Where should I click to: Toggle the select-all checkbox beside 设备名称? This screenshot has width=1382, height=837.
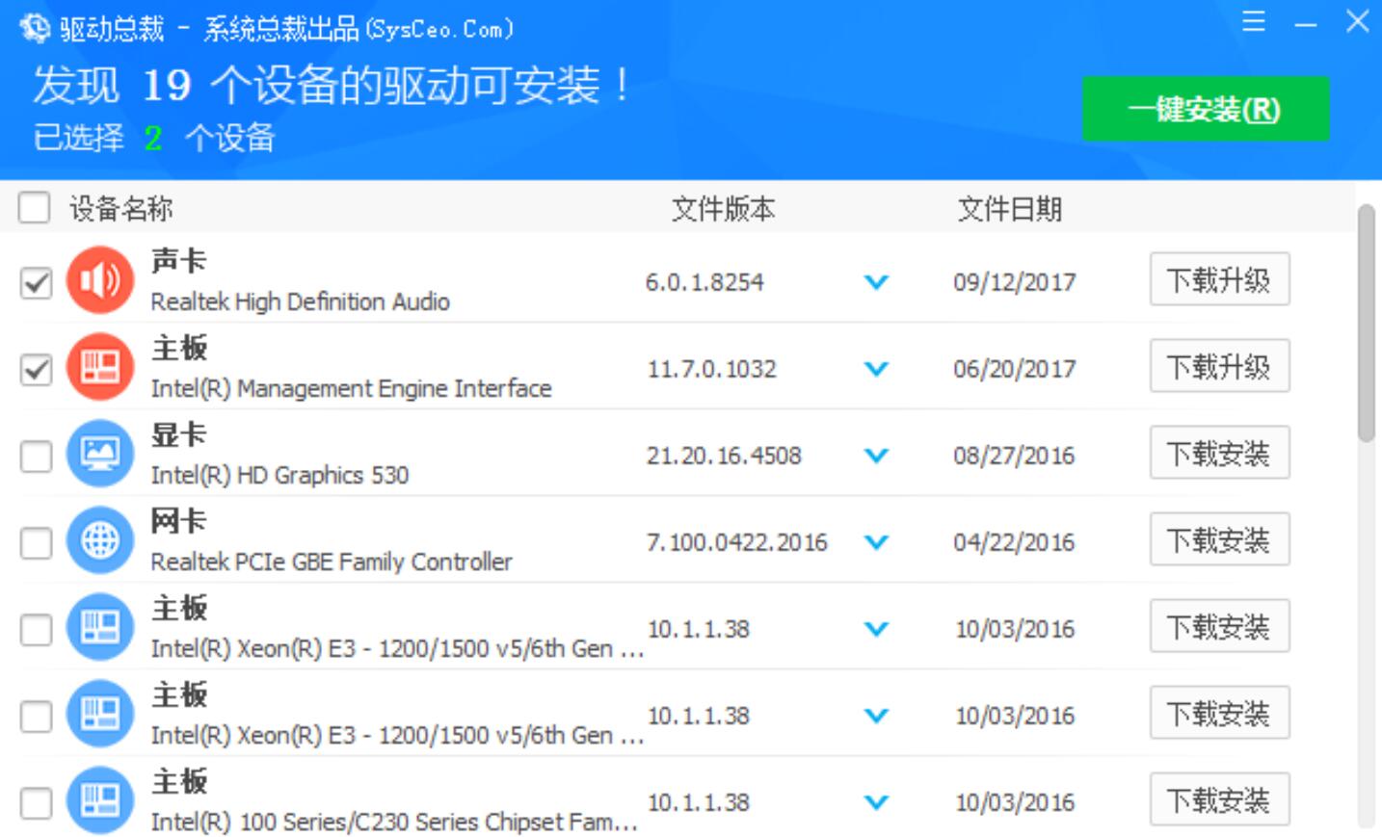(x=35, y=207)
